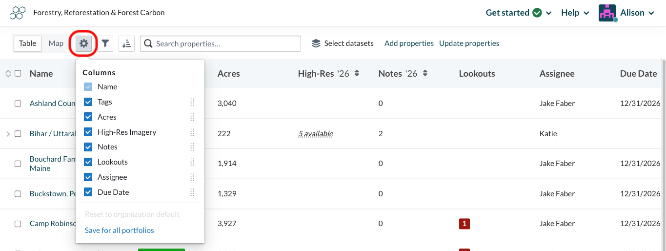Screen dimensions: 666x251
Task: Click the High-Res '26 sort arrows
Action: coord(357,73)
